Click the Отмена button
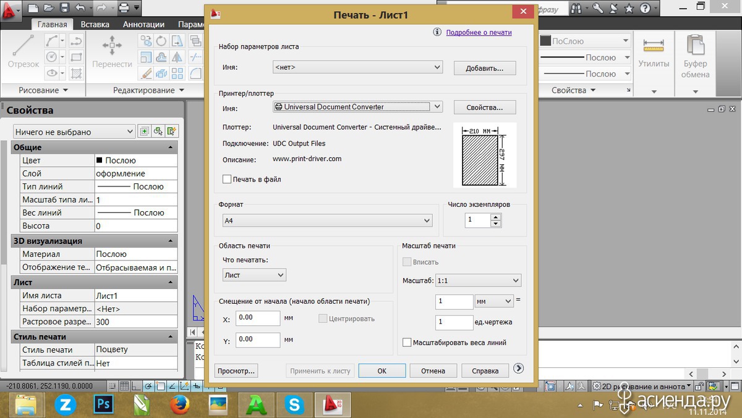This screenshot has width=742, height=418. (x=433, y=371)
